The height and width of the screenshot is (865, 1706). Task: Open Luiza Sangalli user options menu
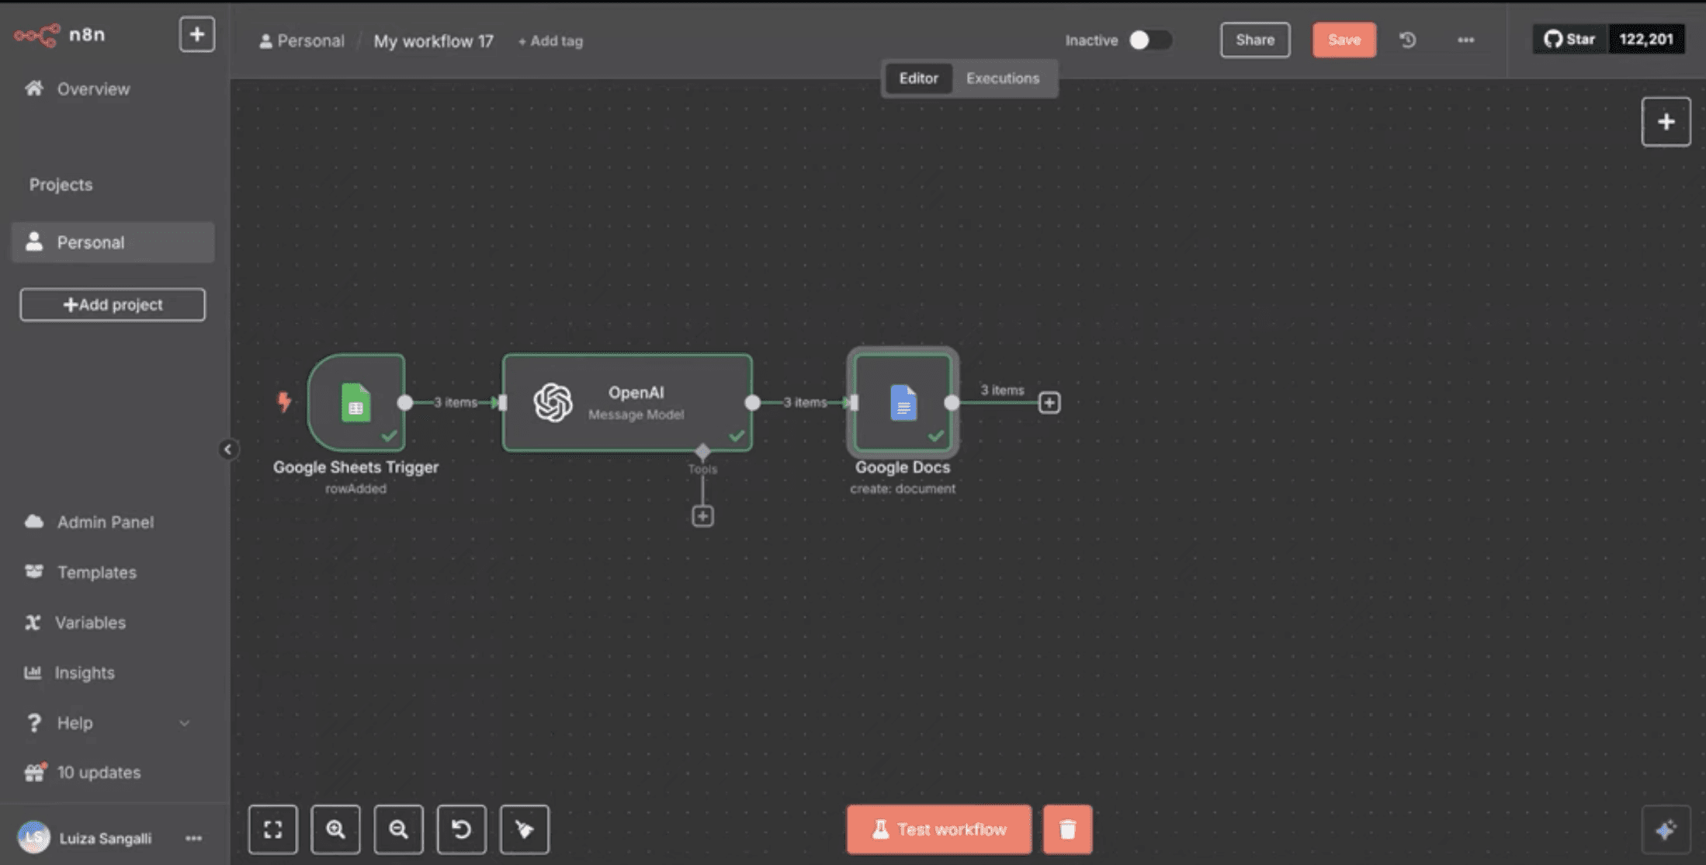[193, 838]
